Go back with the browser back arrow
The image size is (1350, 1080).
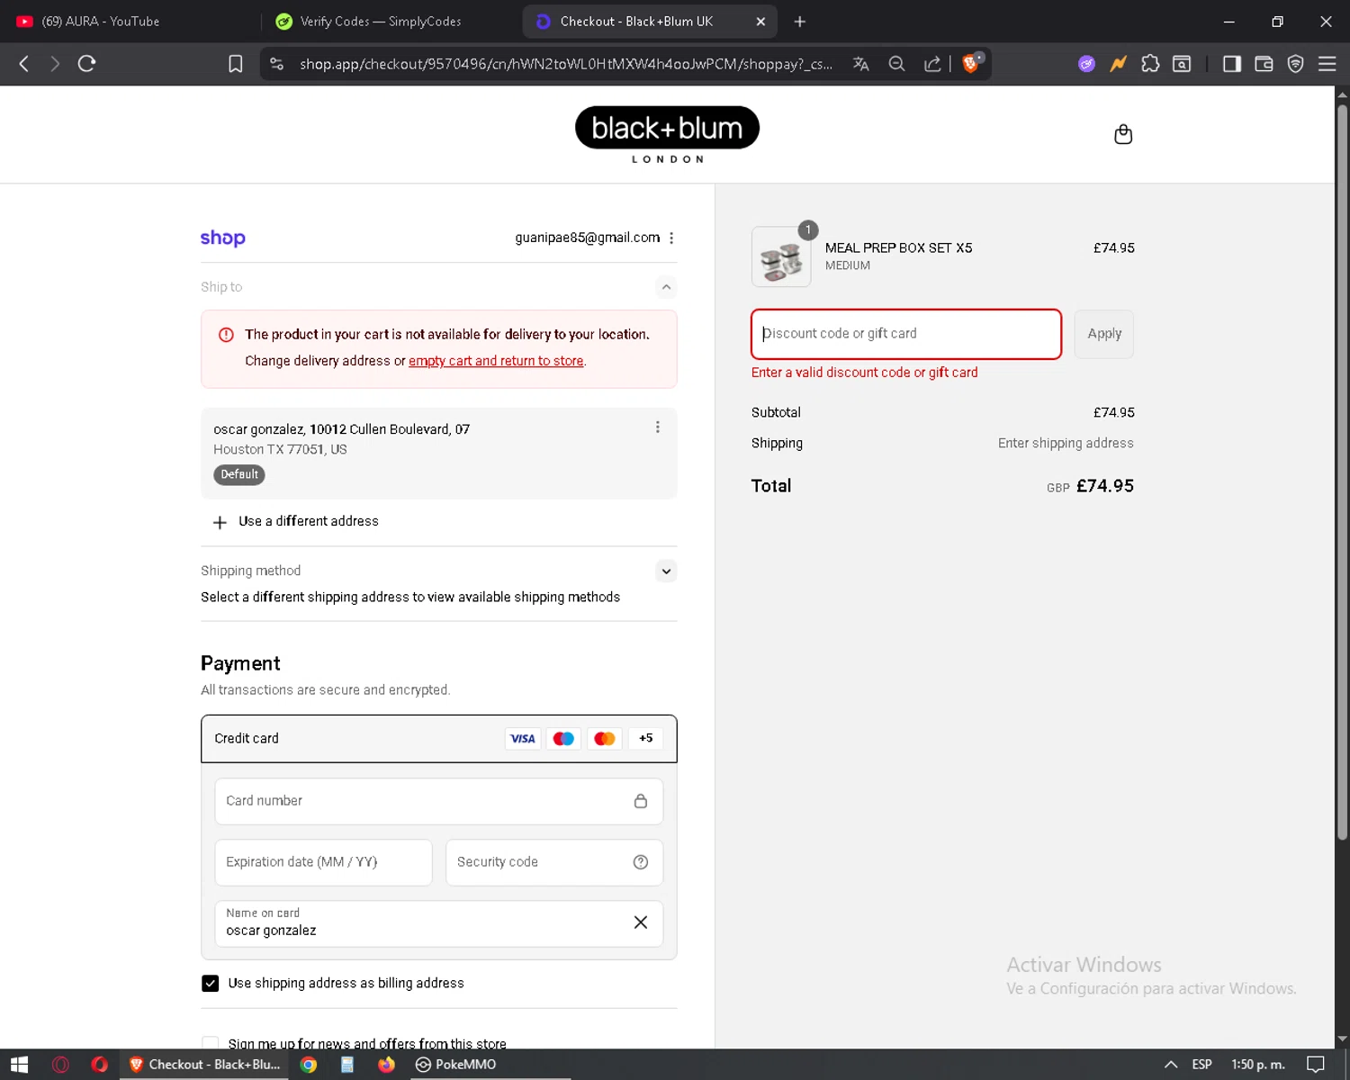tap(24, 64)
